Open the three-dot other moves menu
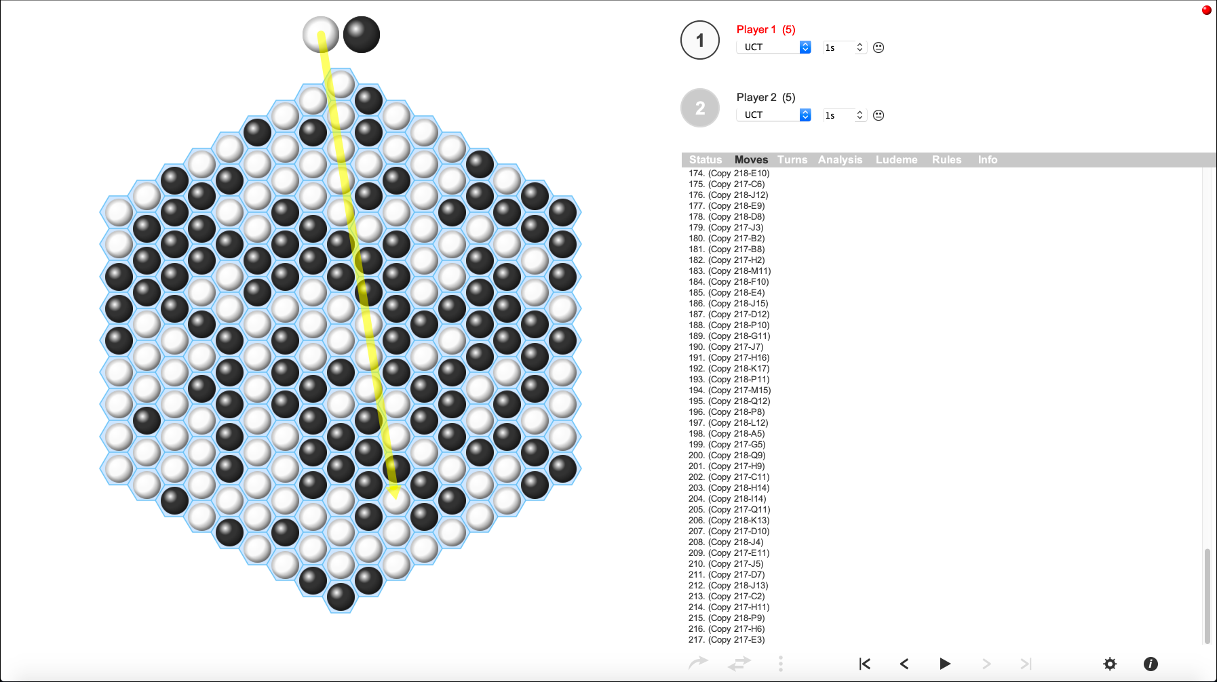 [781, 664]
